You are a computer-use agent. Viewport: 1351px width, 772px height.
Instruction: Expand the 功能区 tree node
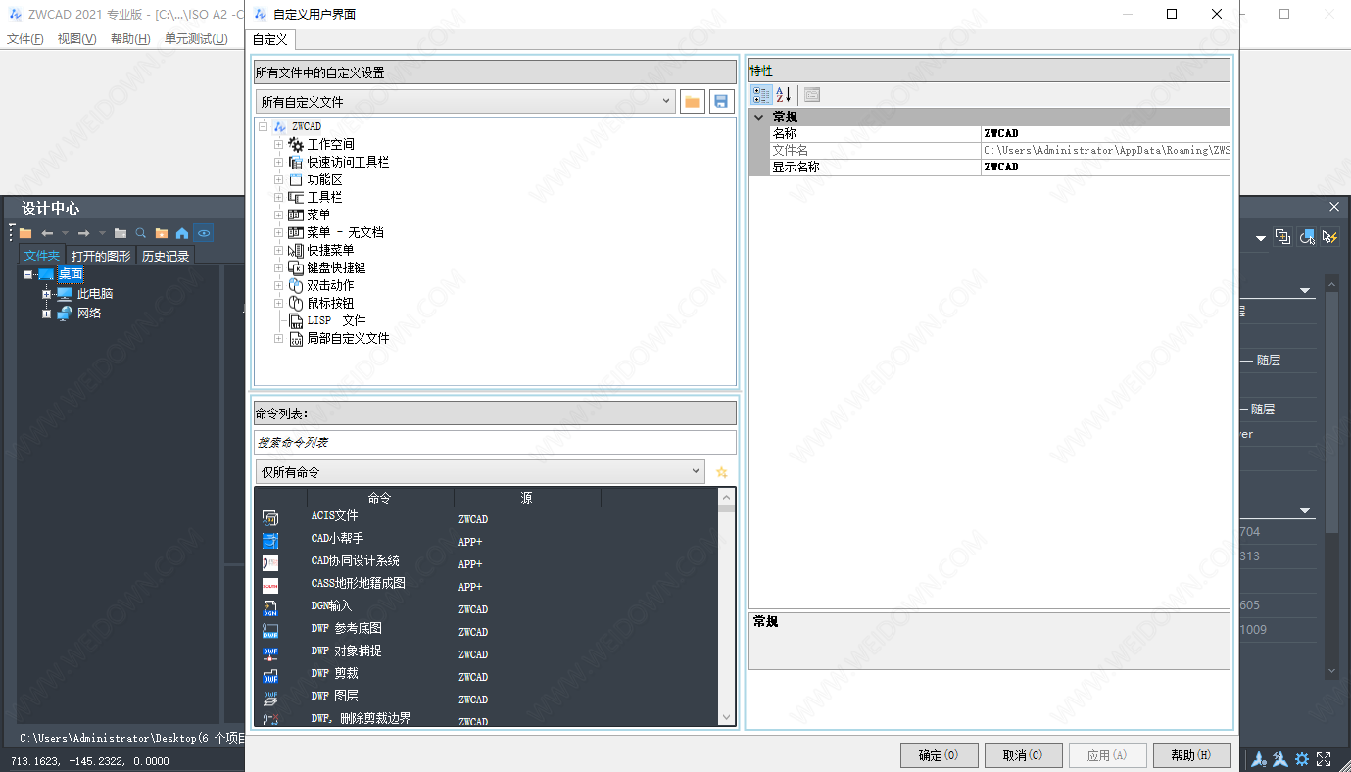pos(278,180)
